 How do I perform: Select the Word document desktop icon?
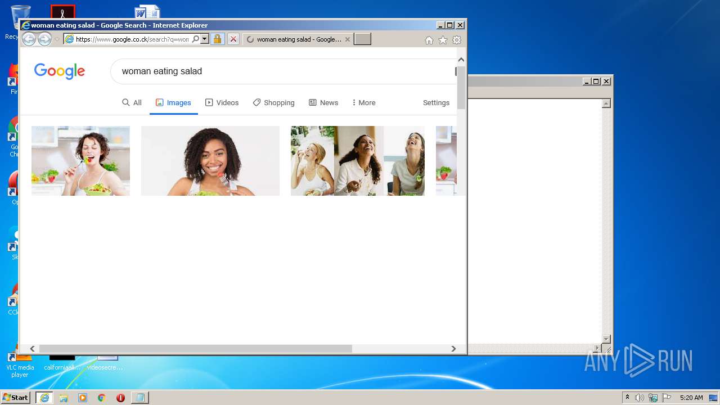tap(147, 12)
